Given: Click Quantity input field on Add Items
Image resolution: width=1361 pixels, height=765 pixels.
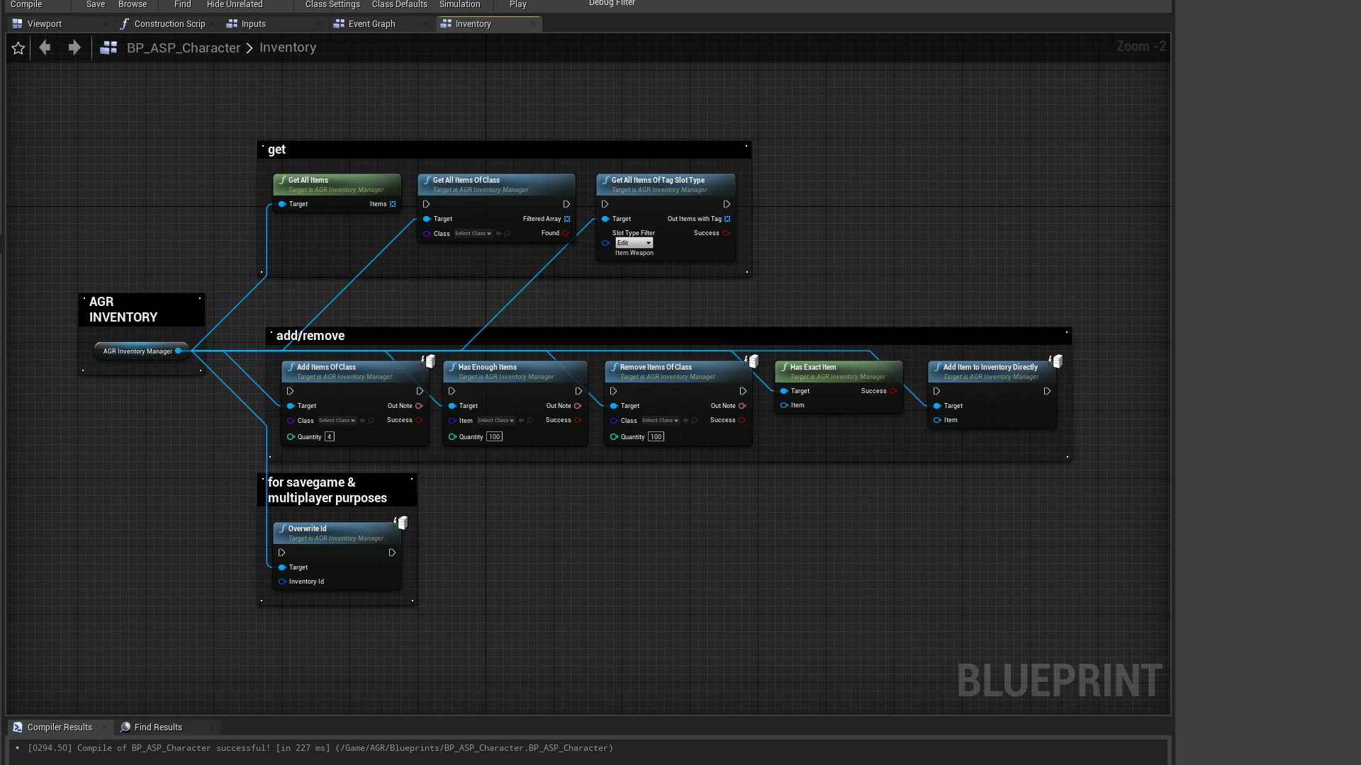Looking at the screenshot, I should pos(329,436).
